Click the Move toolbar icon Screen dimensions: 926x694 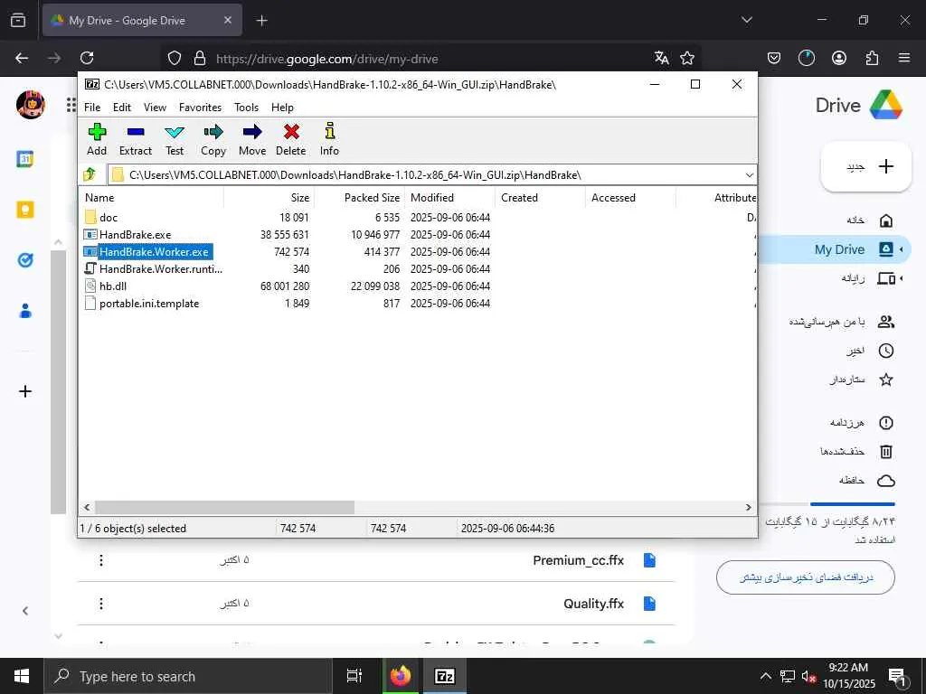(252, 139)
